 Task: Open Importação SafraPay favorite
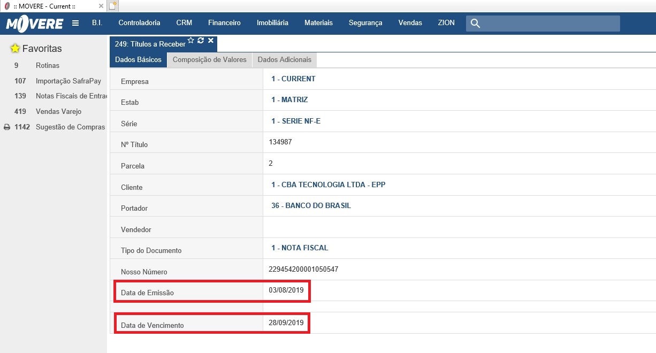[x=68, y=81]
